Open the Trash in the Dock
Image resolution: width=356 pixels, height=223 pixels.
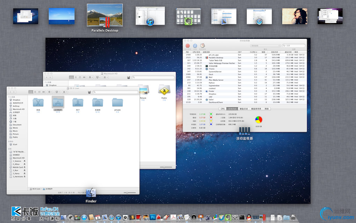pos(293,217)
